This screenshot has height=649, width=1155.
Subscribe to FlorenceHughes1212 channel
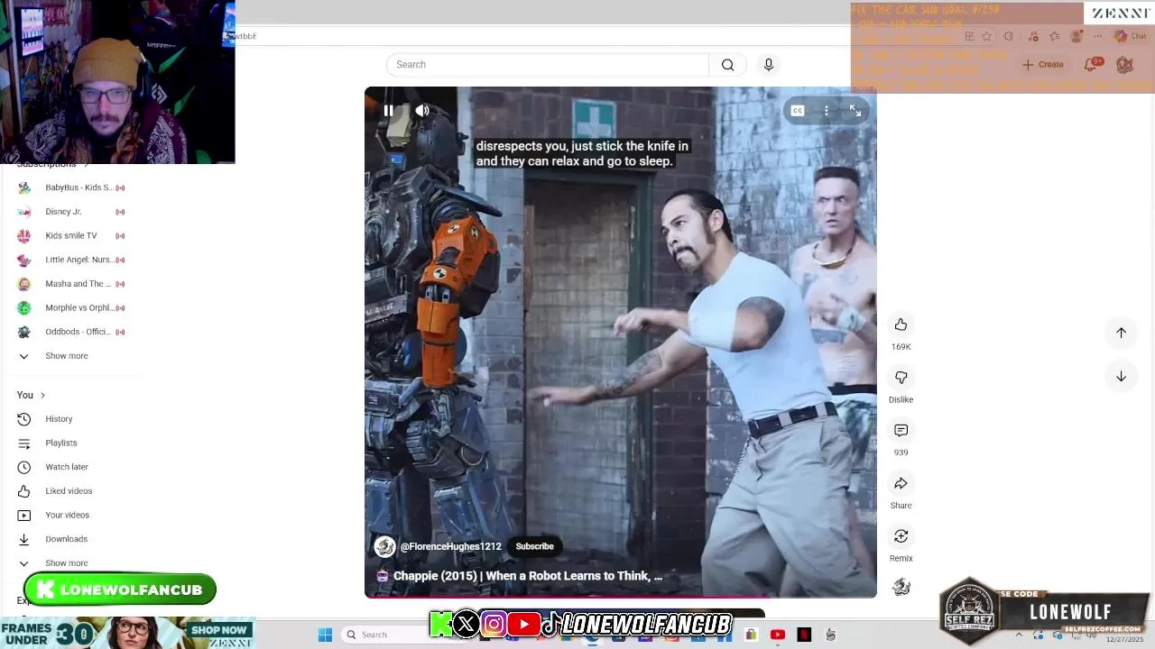[x=534, y=546]
